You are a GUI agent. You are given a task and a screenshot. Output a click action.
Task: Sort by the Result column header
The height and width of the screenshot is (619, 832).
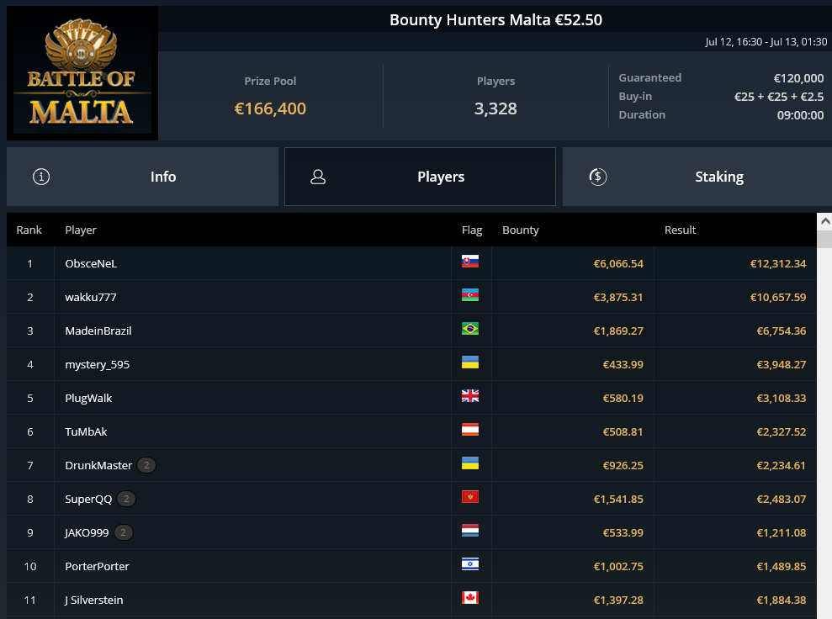click(680, 230)
